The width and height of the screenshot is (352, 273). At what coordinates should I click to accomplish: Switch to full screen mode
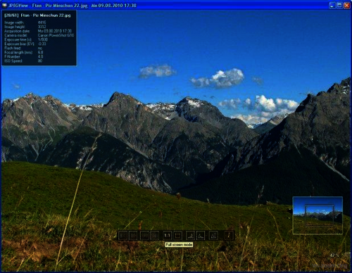[x=178, y=235]
